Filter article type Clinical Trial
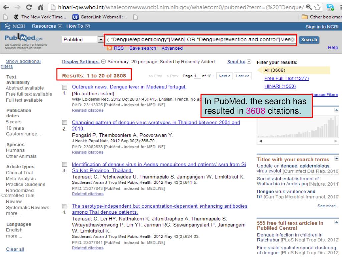This screenshot has height=257, width=342. coord(19,173)
